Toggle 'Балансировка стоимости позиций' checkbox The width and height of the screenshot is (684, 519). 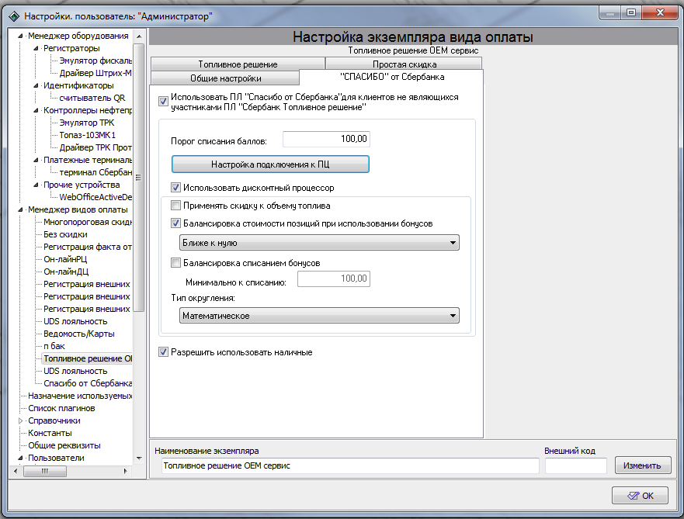point(175,223)
